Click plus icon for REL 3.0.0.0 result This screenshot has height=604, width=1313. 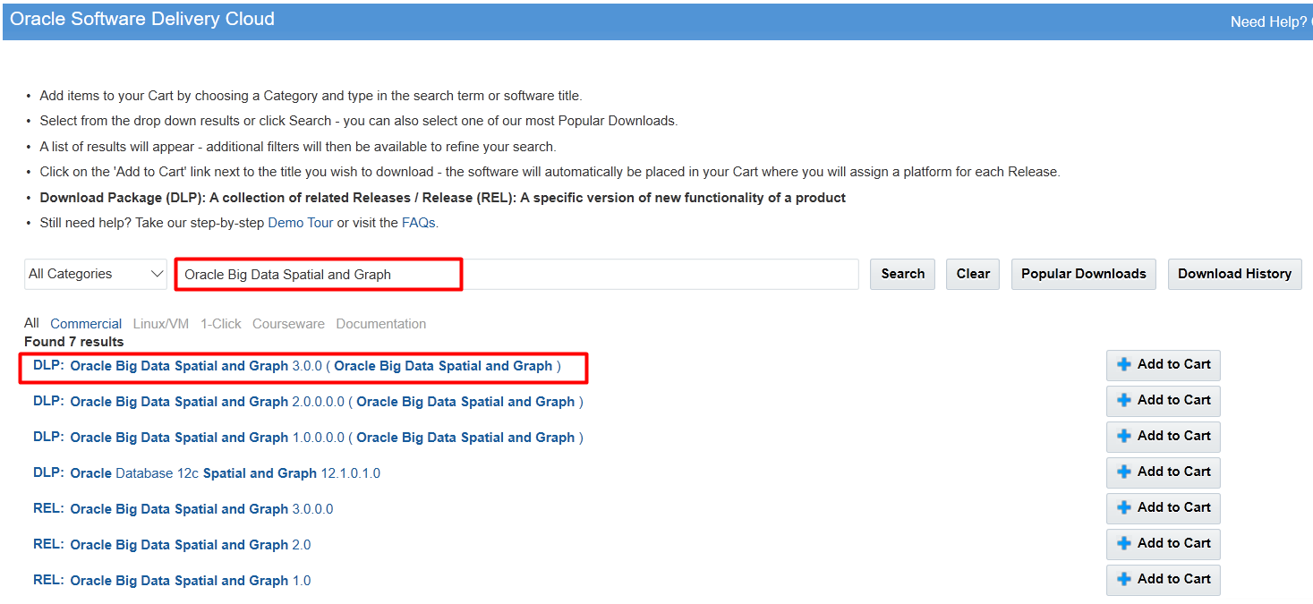1124,508
